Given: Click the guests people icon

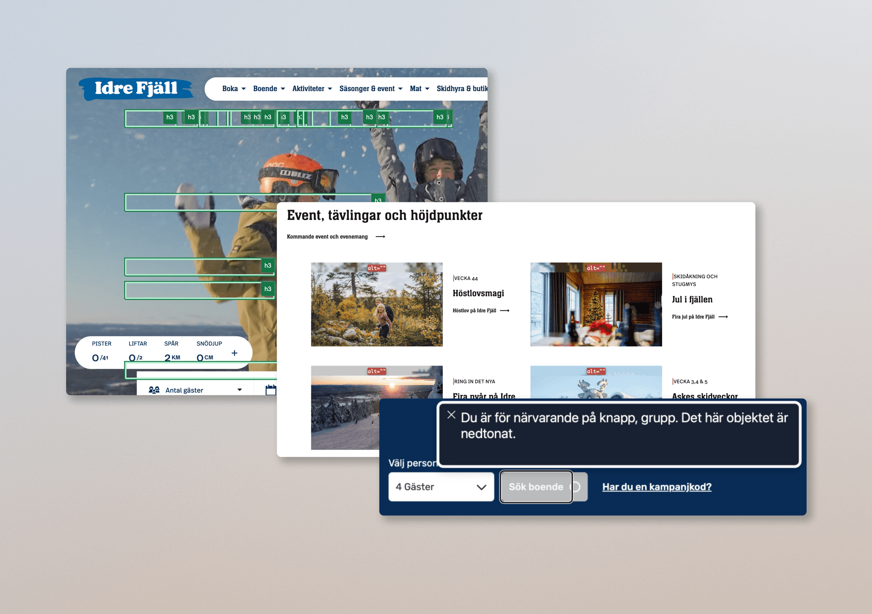Looking at the screenshot, I should point(154,390).
